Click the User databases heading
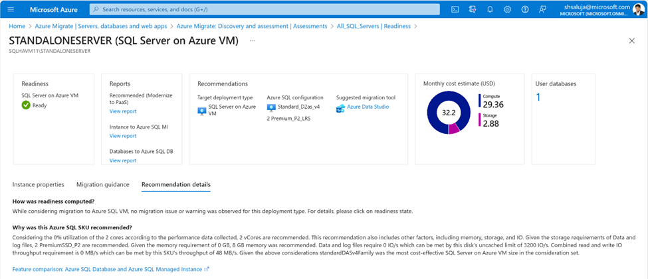 (556, 84)
